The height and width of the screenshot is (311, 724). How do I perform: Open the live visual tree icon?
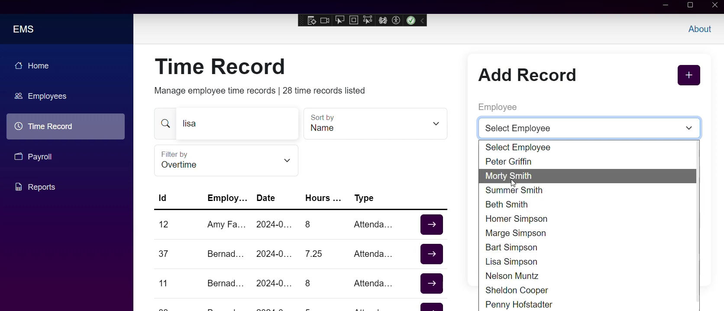pos(311,21)
